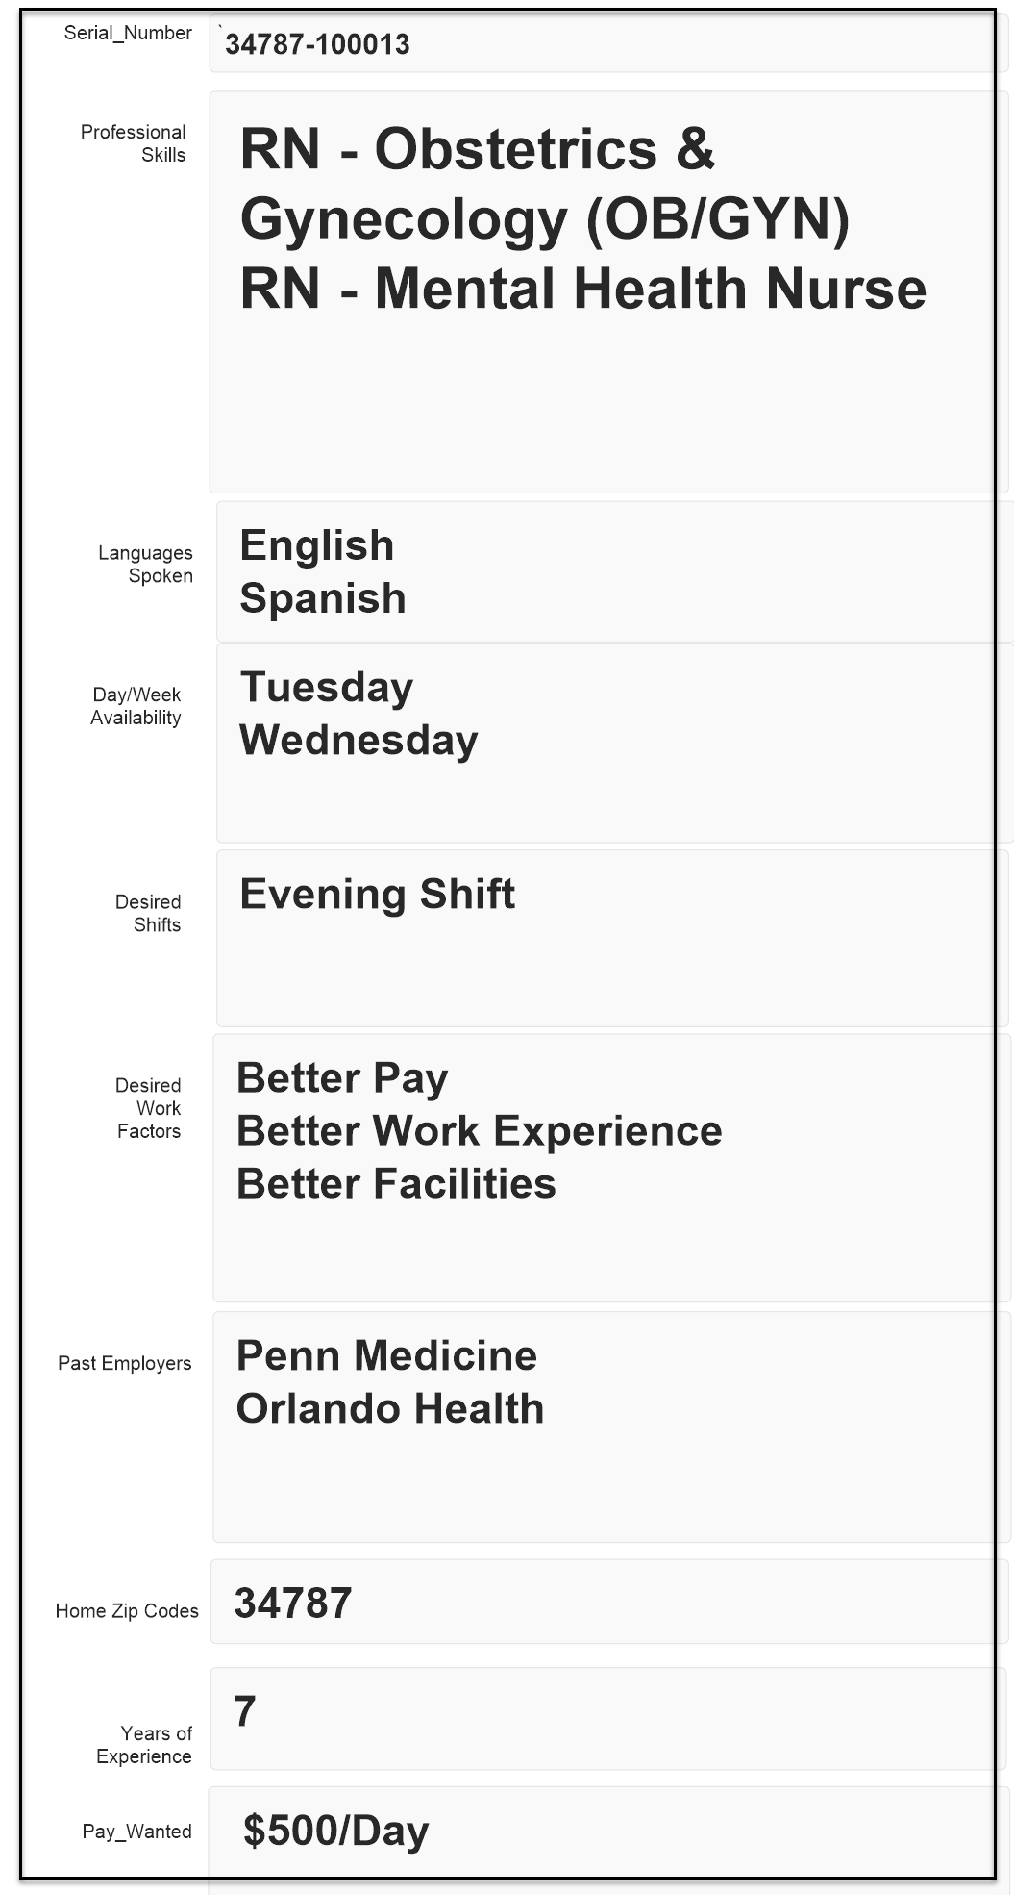Select 'English' in Languages Spoken field
The image size is (1014, 1895).
[x=316, y=545]
